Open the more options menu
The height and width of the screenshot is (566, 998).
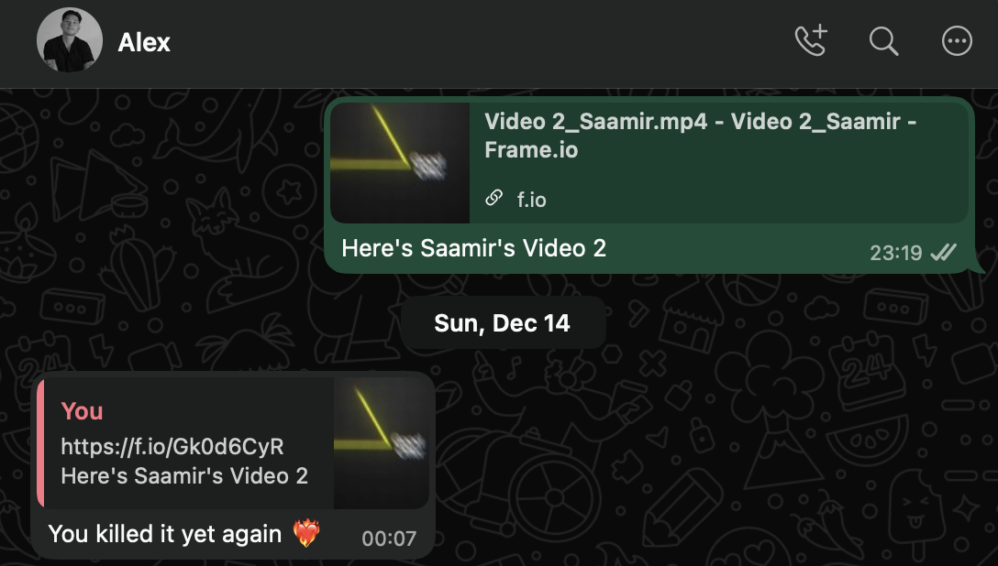tap(957, 41)
